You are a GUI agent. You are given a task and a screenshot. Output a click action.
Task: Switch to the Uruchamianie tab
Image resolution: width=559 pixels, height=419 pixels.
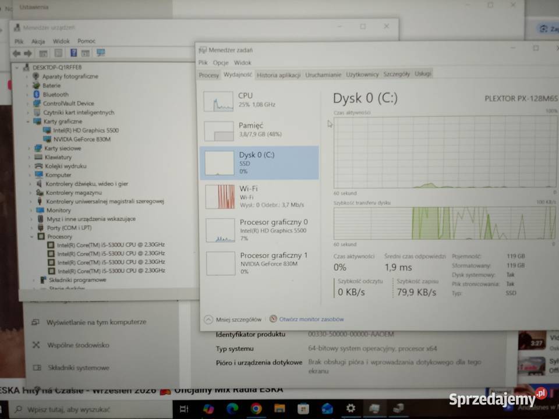coord(323,75)
